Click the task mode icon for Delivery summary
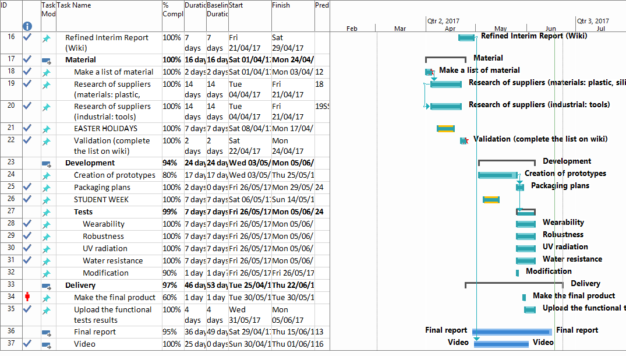The width and height of the screenshot is (626, 356). click(x=47, y=285)
